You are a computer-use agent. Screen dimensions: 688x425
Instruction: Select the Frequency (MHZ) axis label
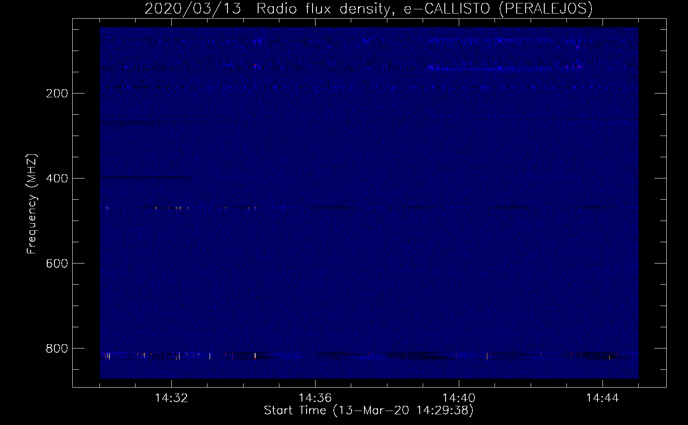pyautogui.click(x=32, y=204)
